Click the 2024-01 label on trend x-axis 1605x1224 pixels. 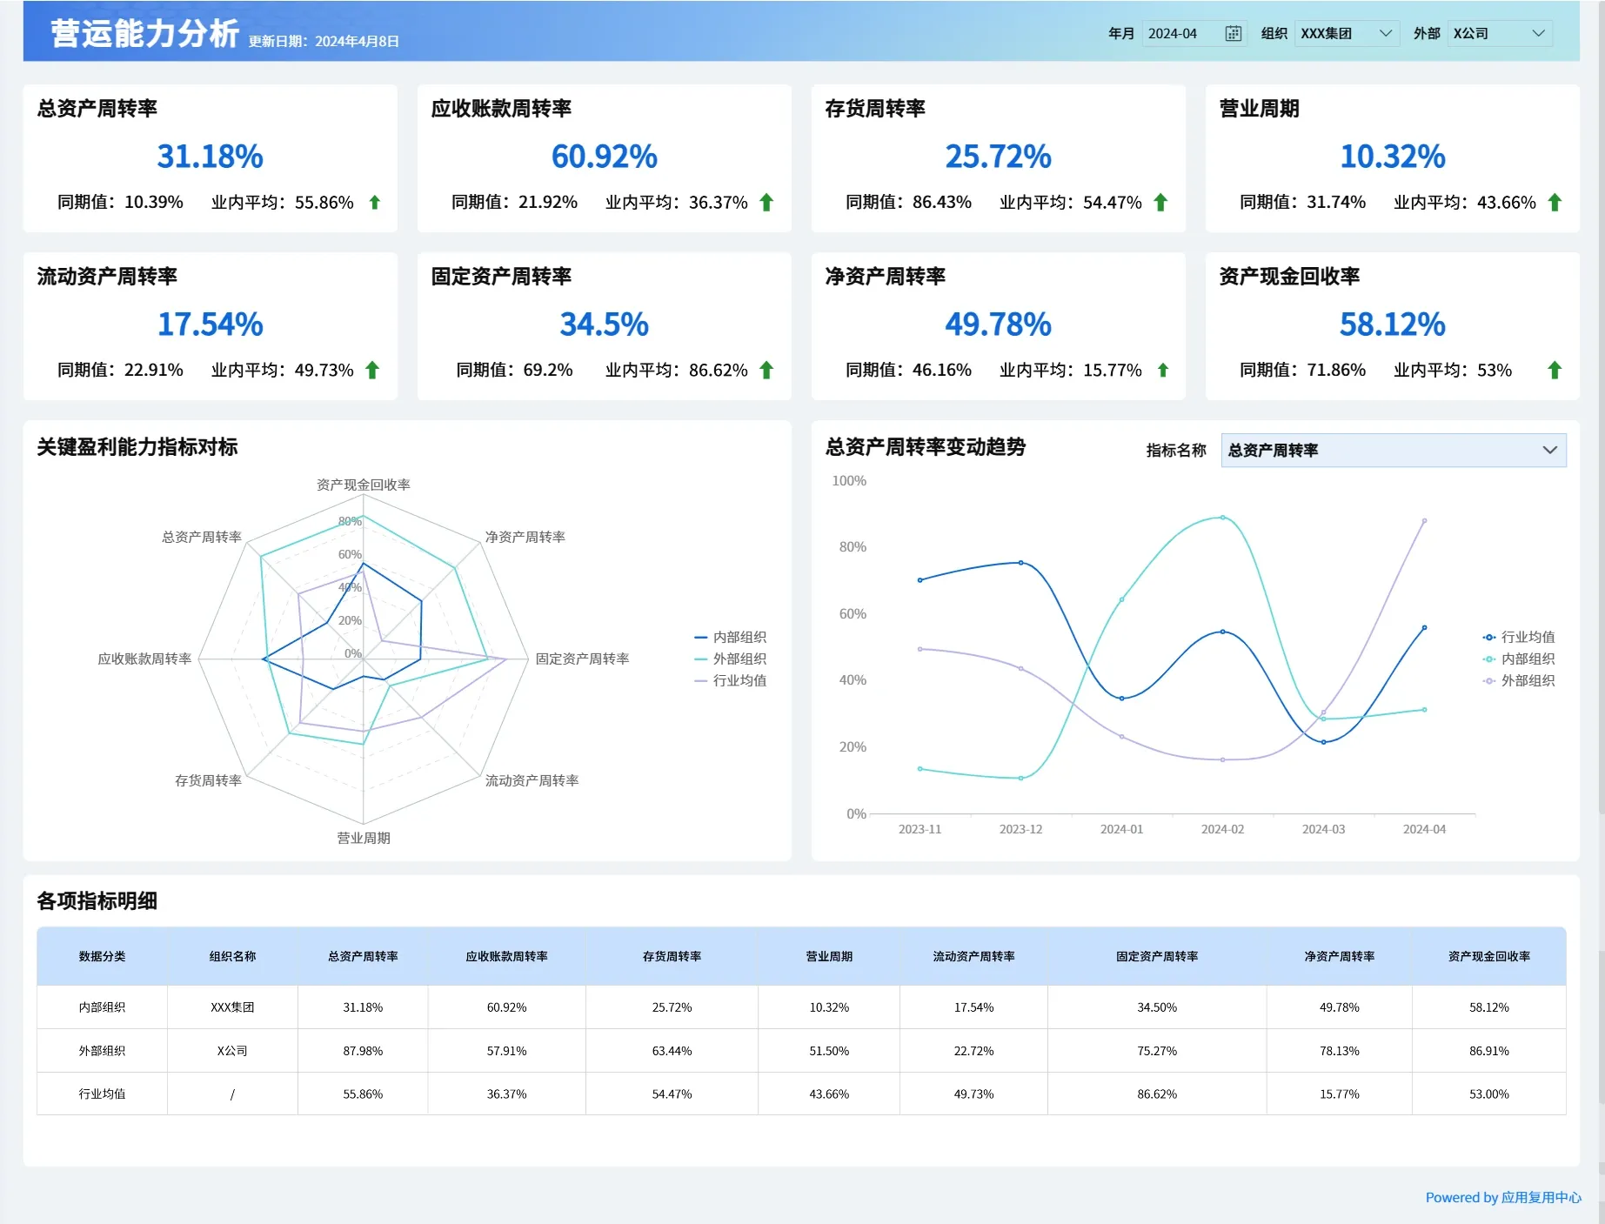pos(1122,829)
